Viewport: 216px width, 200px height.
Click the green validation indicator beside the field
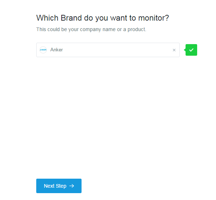coord(191,50)
